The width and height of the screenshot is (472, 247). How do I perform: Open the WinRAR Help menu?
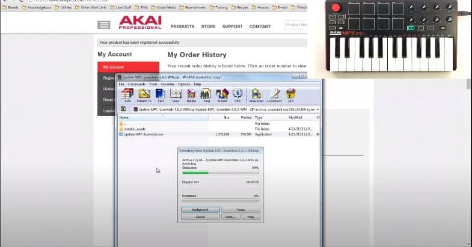(x=197, y=84)
